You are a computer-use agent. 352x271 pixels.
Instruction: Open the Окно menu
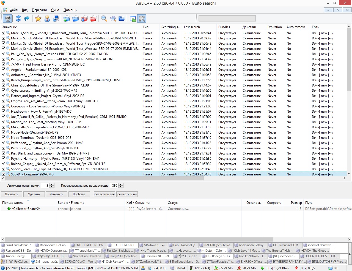55,10
